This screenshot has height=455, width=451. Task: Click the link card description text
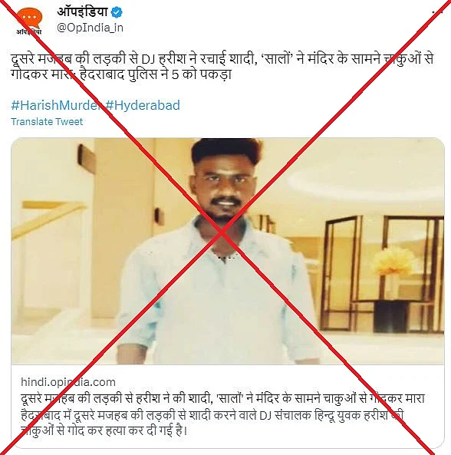tap(212, 423)
